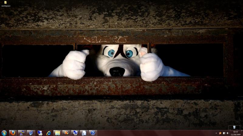Open the Windows Start menu orb

4,133
